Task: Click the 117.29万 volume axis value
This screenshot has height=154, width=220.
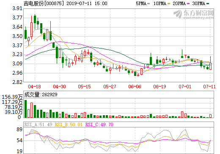Action: 12,102
